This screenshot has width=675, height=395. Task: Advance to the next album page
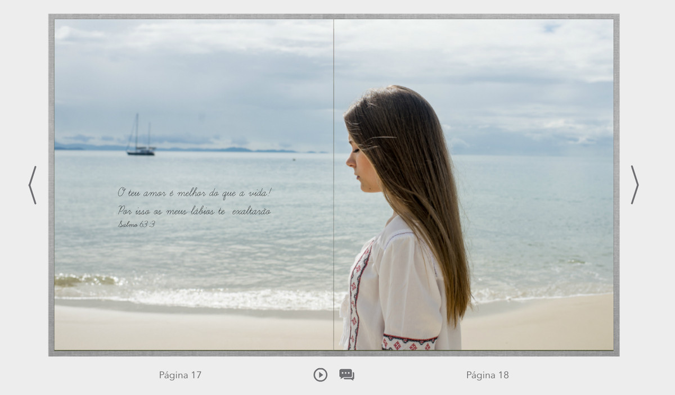[634, 185]
